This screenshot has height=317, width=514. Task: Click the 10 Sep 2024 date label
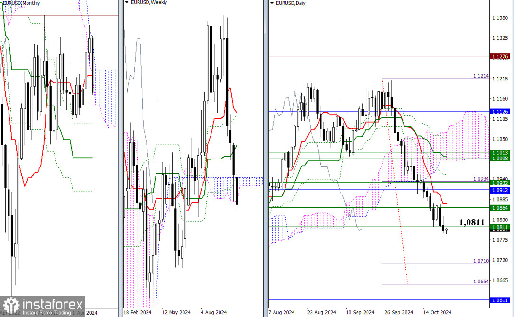[360, 312]
